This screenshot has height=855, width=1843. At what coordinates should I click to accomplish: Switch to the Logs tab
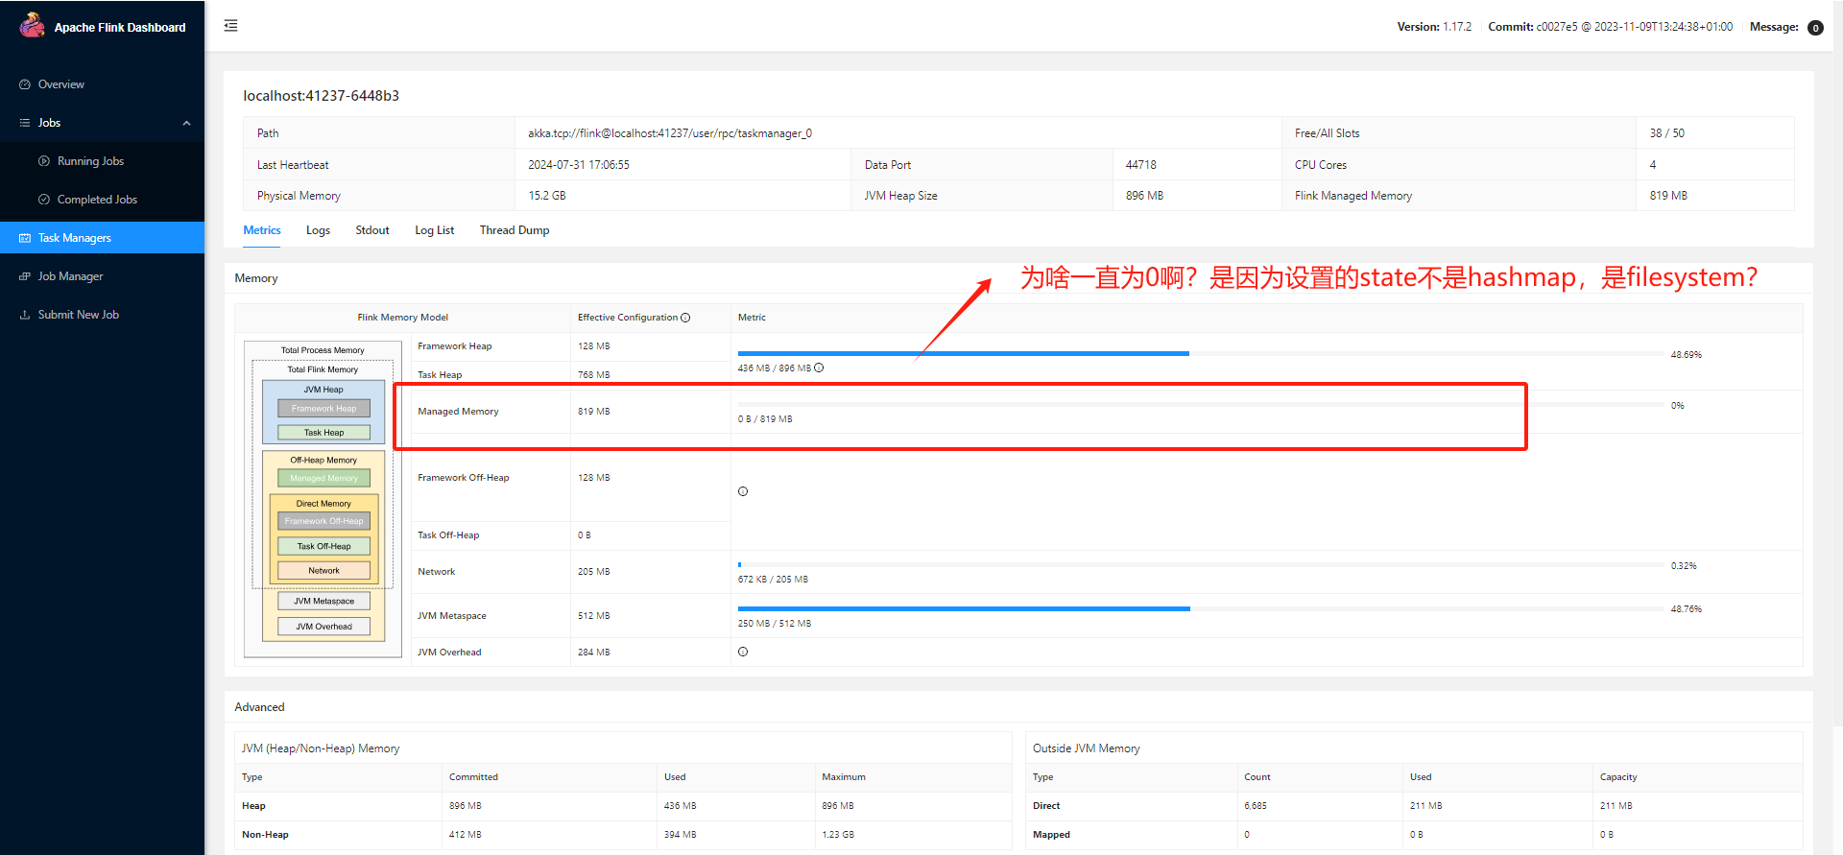[x=318, y=230]
